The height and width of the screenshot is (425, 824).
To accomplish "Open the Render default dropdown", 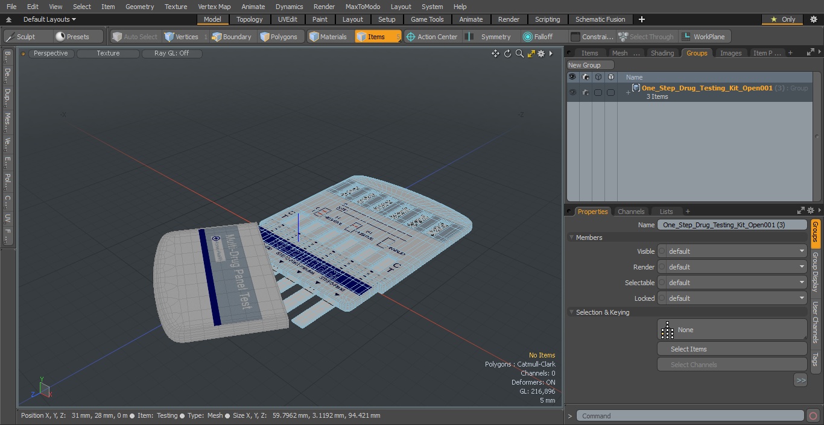I will click(x=737, y=267).
